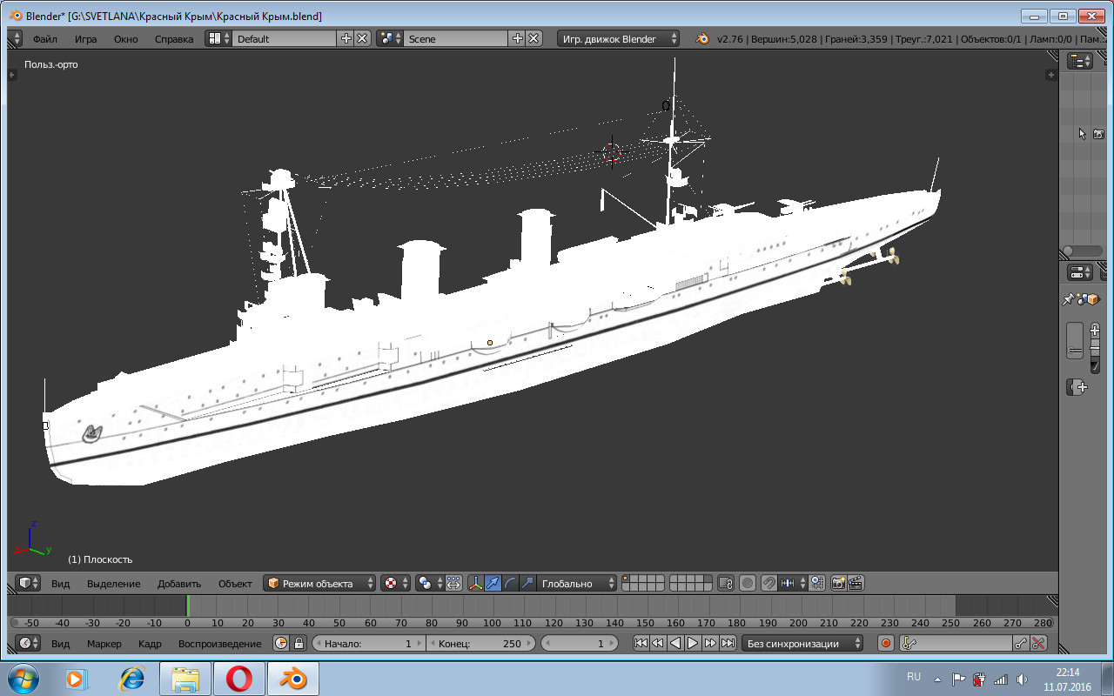The height and width of the screenshot is (696, 1114).
Task: Select the scale manipulator icon
Action: coord(527,583)
